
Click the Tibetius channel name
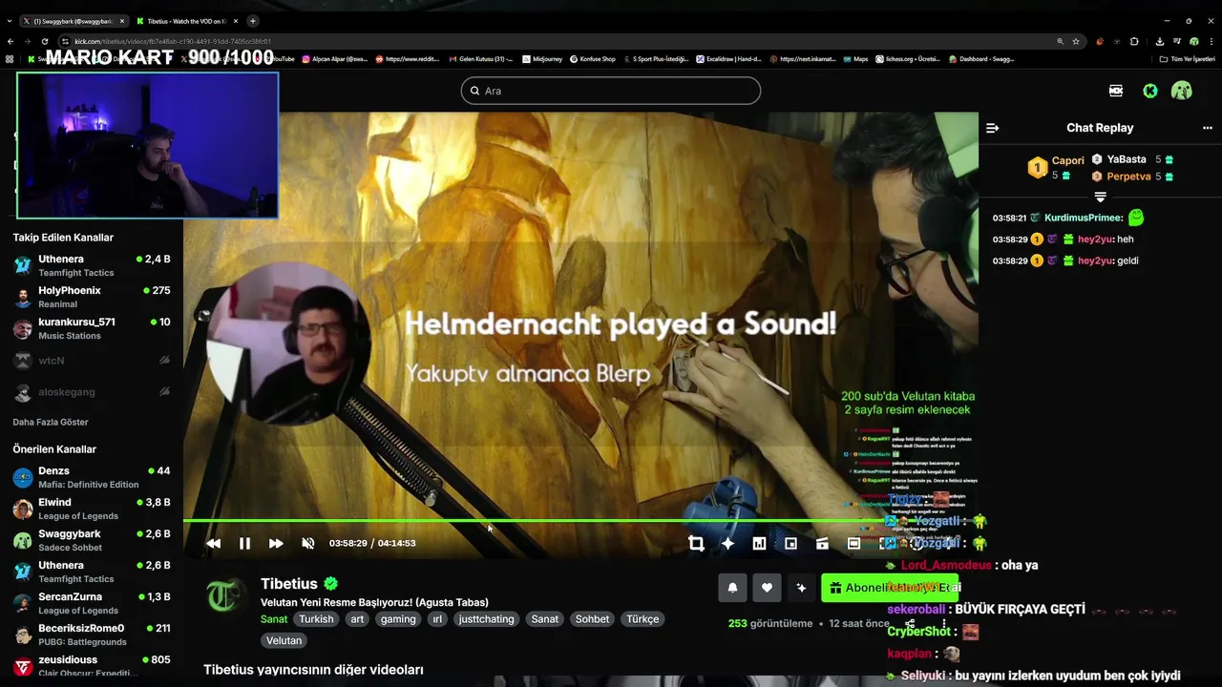pyautogui.click(x=289, y=584)
